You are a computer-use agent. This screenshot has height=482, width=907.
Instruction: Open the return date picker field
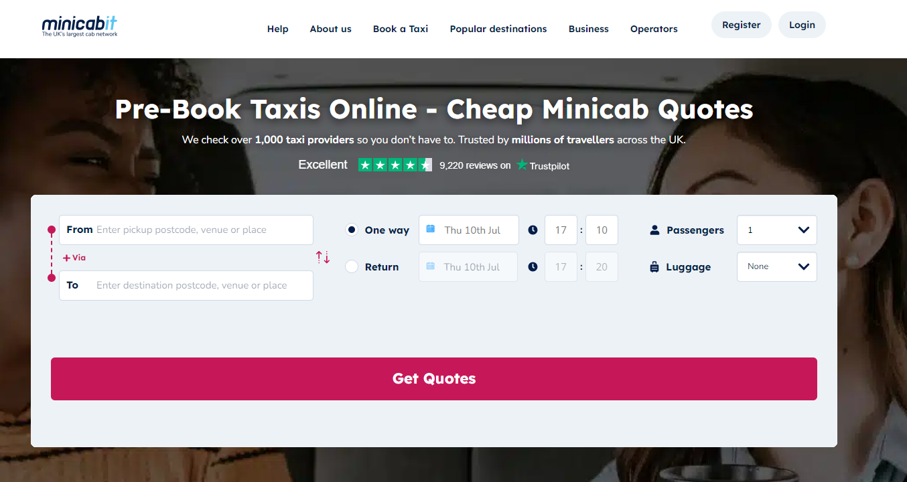coord(468,266)
